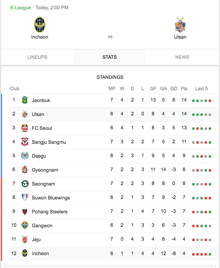Viewport: 220px width, 268px height.
Task: Click the Gangwon club logo
Action: pyautogui.click(x=25, y=225)
